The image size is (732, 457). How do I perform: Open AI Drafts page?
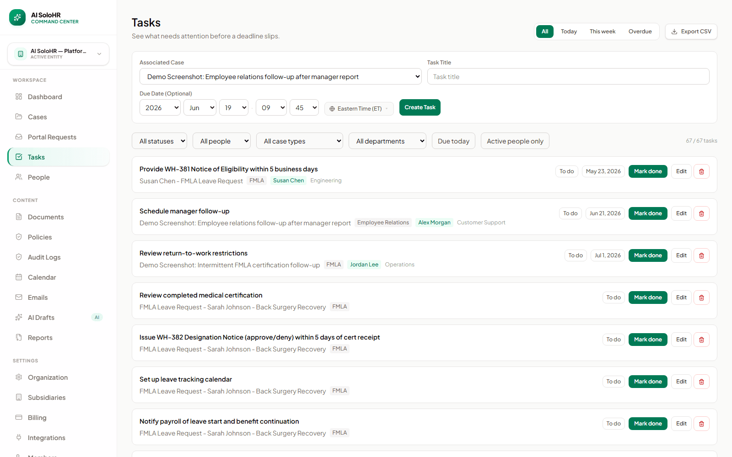click(59, 318)
